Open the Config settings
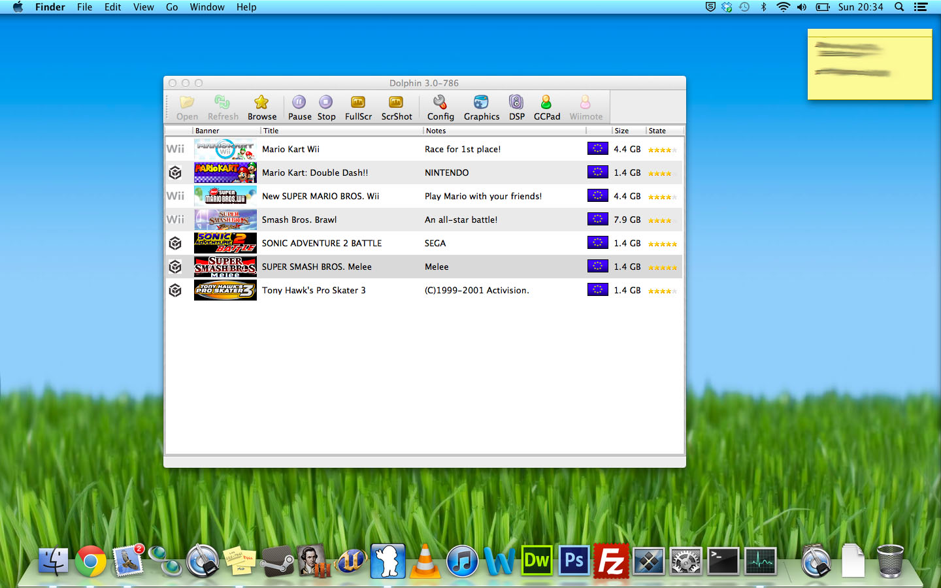The height and width of the screenshot is (588, 941). [x=440, y=108]
